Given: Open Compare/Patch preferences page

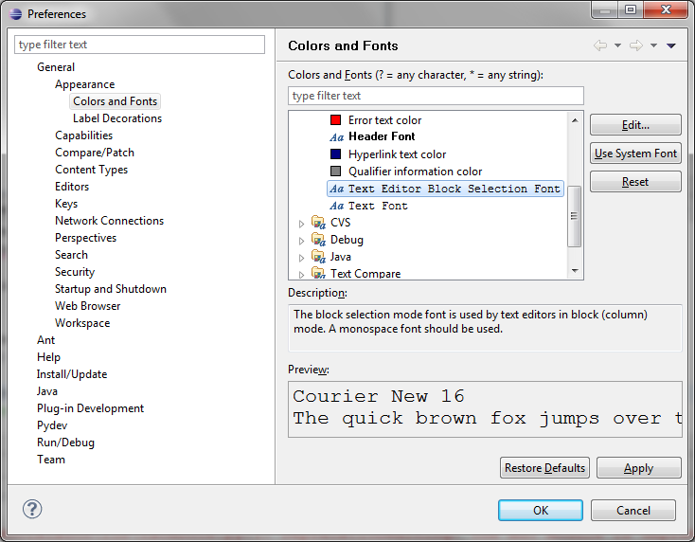Looking at the screenshot, I should [95, 153].
